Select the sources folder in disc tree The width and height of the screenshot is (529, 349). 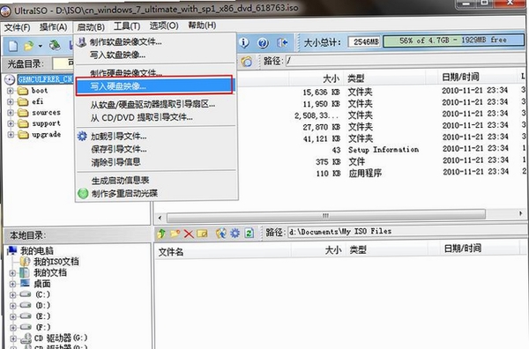coord(46,113)
